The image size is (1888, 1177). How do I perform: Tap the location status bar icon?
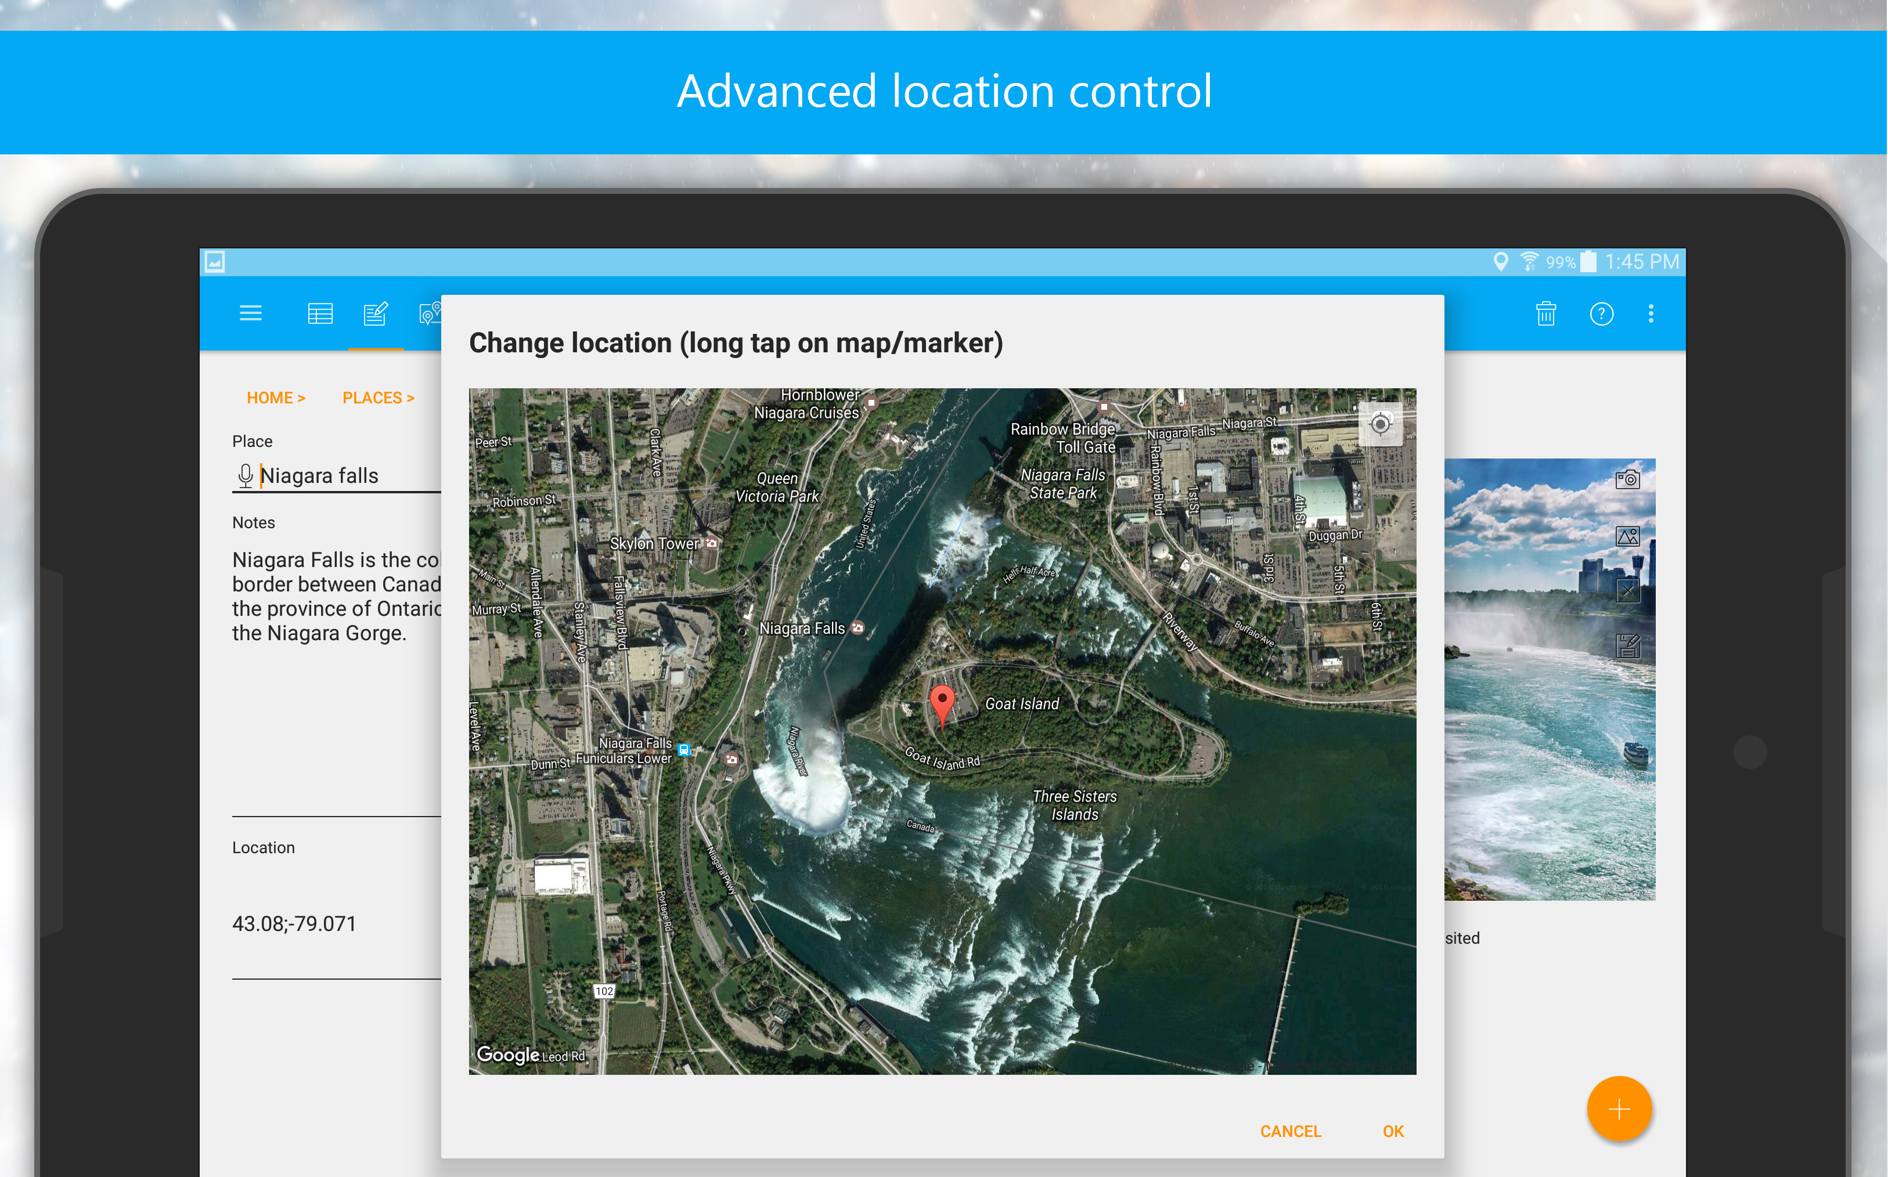pos(1501,262)
